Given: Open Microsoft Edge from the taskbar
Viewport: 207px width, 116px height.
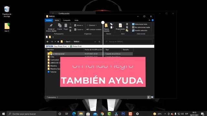Looking at the screenshot, I should coord(74,114).
